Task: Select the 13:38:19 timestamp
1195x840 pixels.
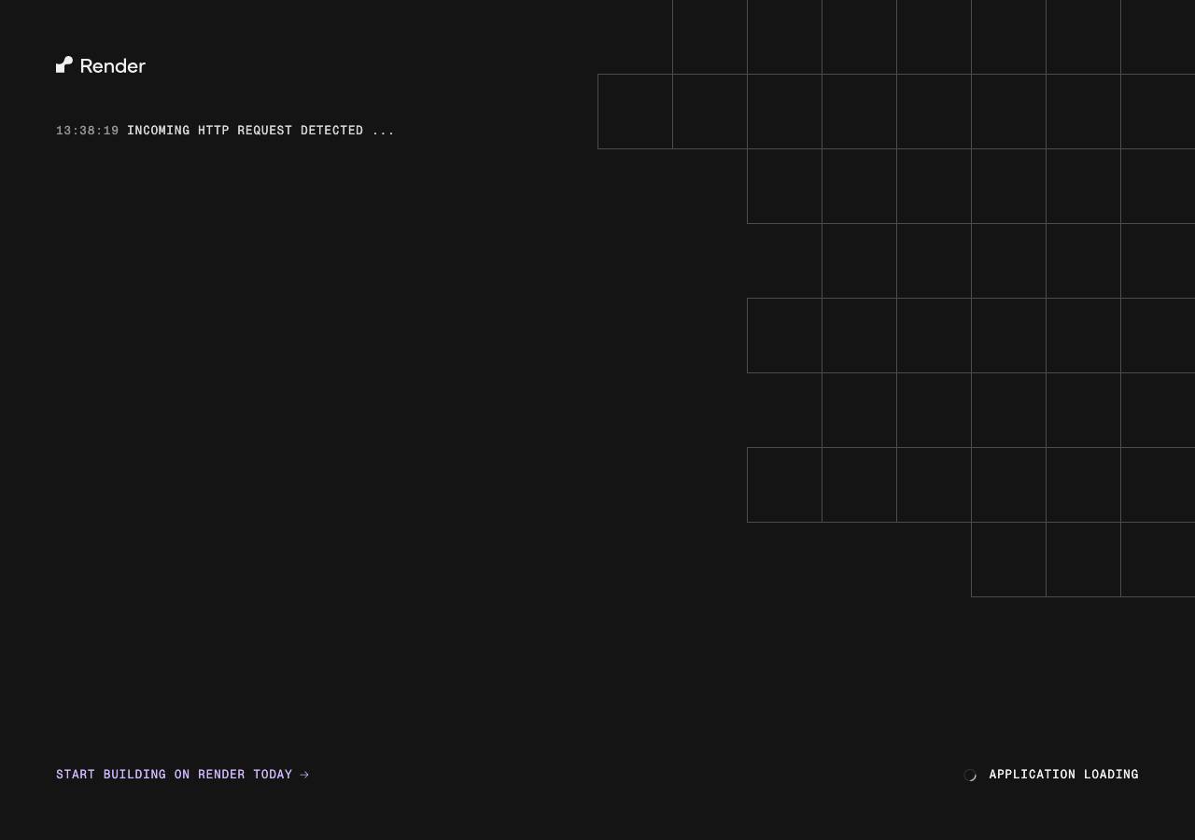Action: [88, 131]
